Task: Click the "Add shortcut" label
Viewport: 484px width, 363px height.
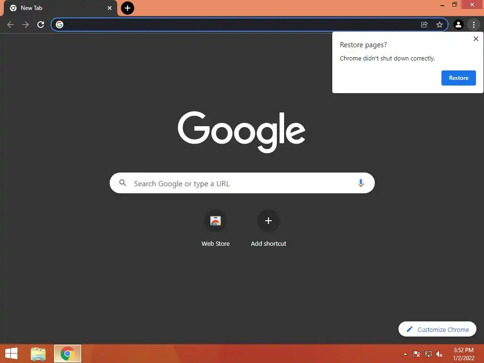Action: click(268, 243)
